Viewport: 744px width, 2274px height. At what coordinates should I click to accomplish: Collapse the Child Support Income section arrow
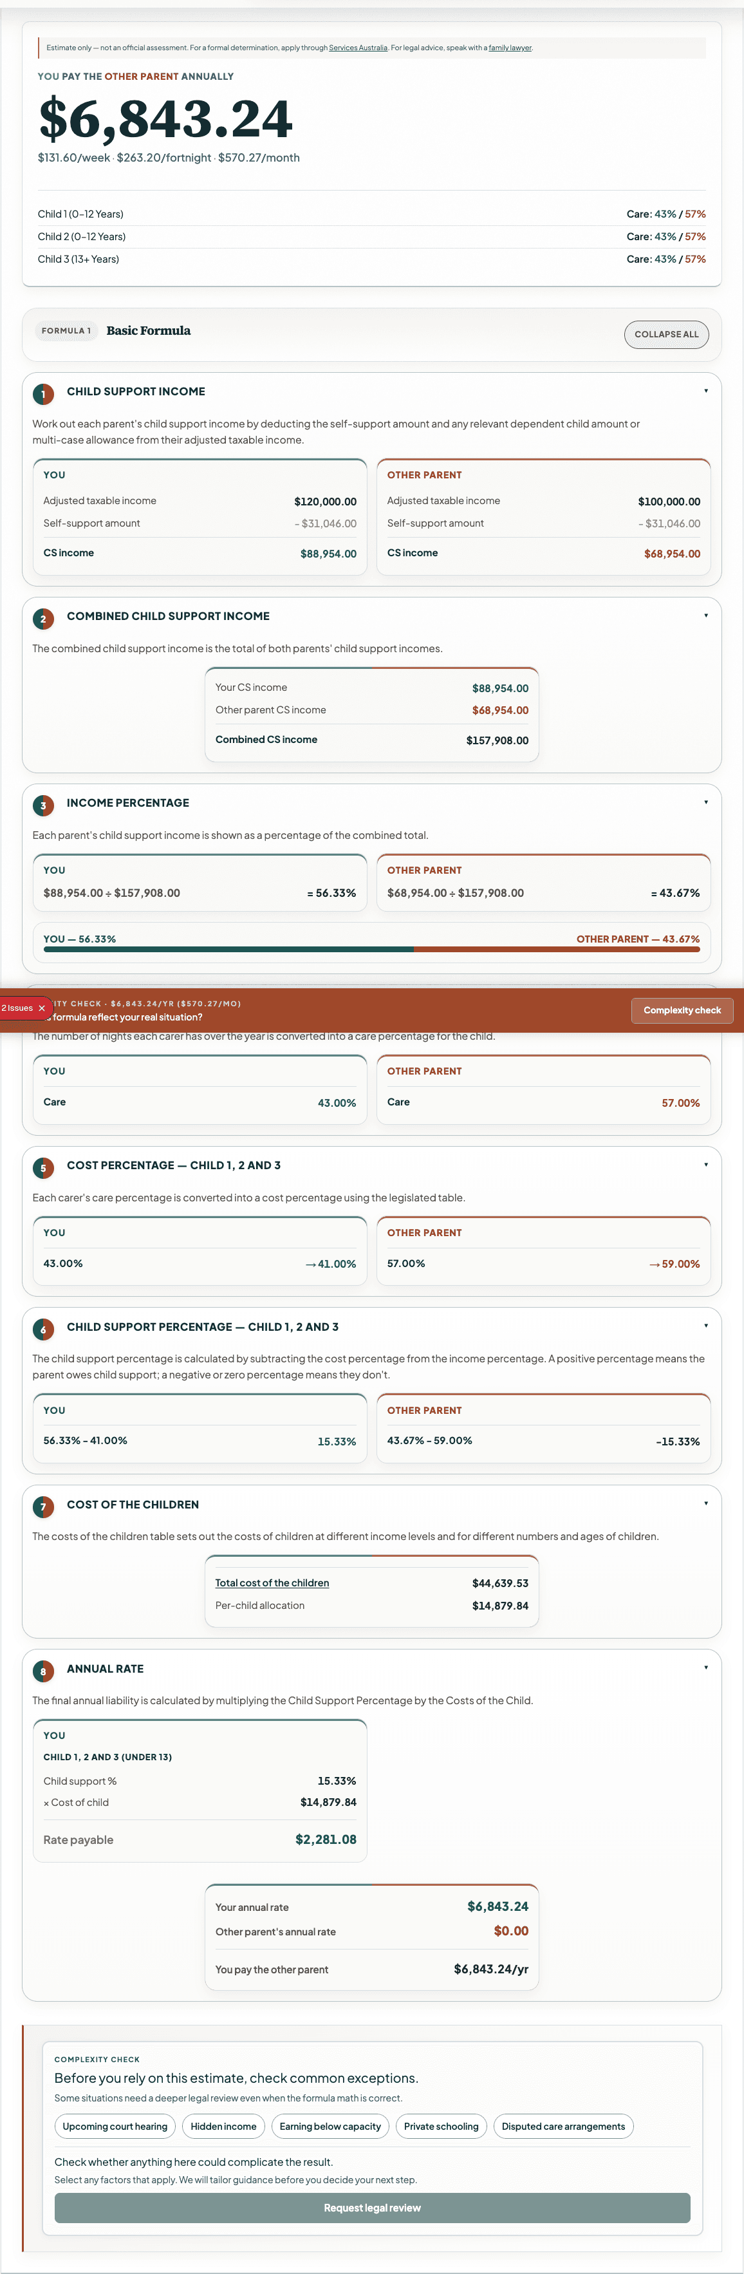click(x=705, y=391)
